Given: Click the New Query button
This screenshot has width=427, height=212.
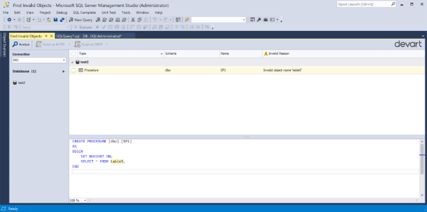Looking at the screenshot, I should [81, 20].
